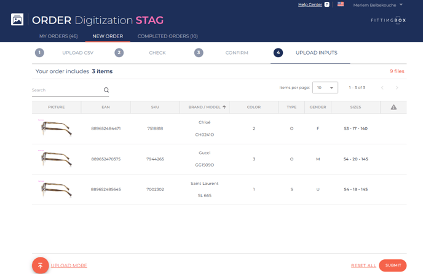This screenshot has height=274, width=423.
Task: Click the Chloé glasses thumbnail
Action: pos(56,128)
